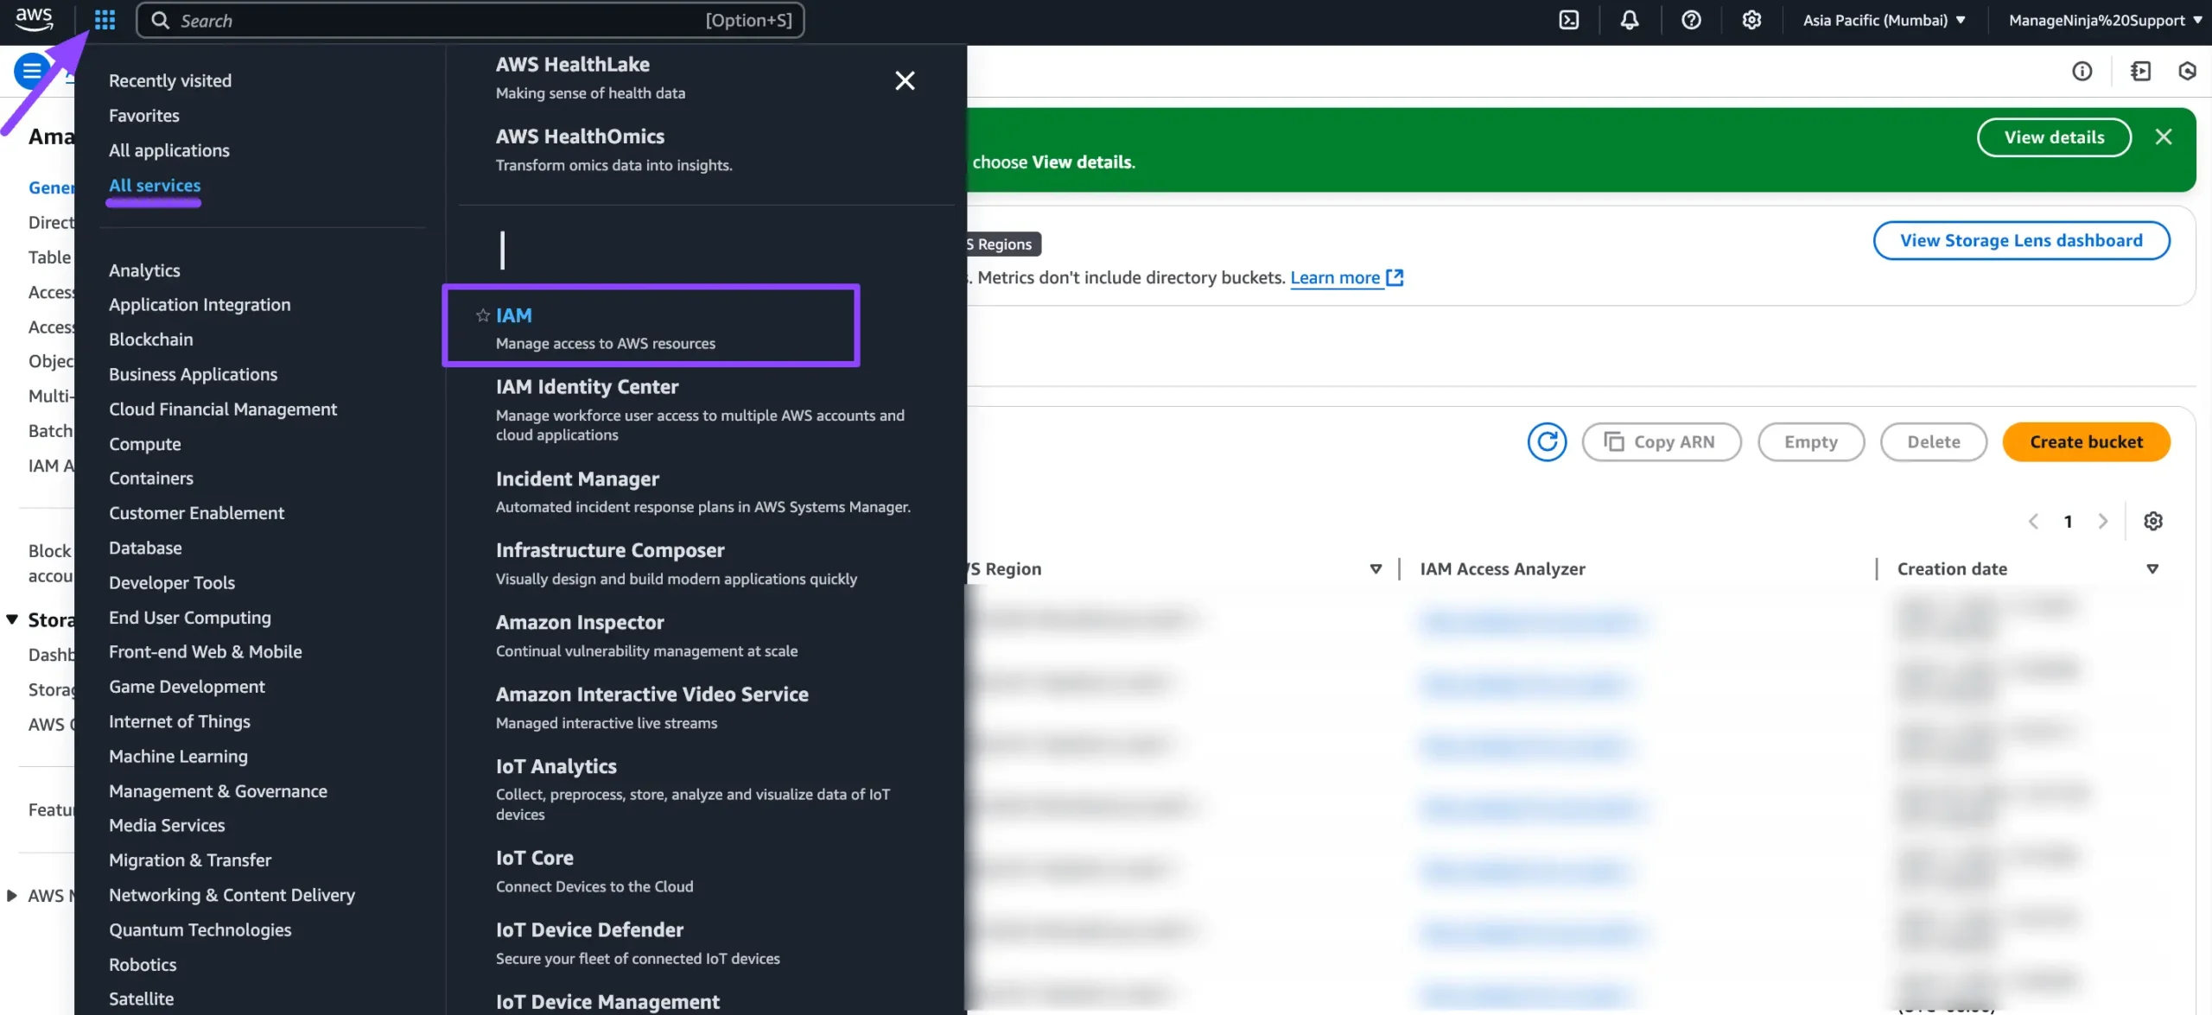Image resolution: width=2212 pixels, height=1015 pixels.
Task: Open AWS HealthOmics service
Action: [580, 136]
